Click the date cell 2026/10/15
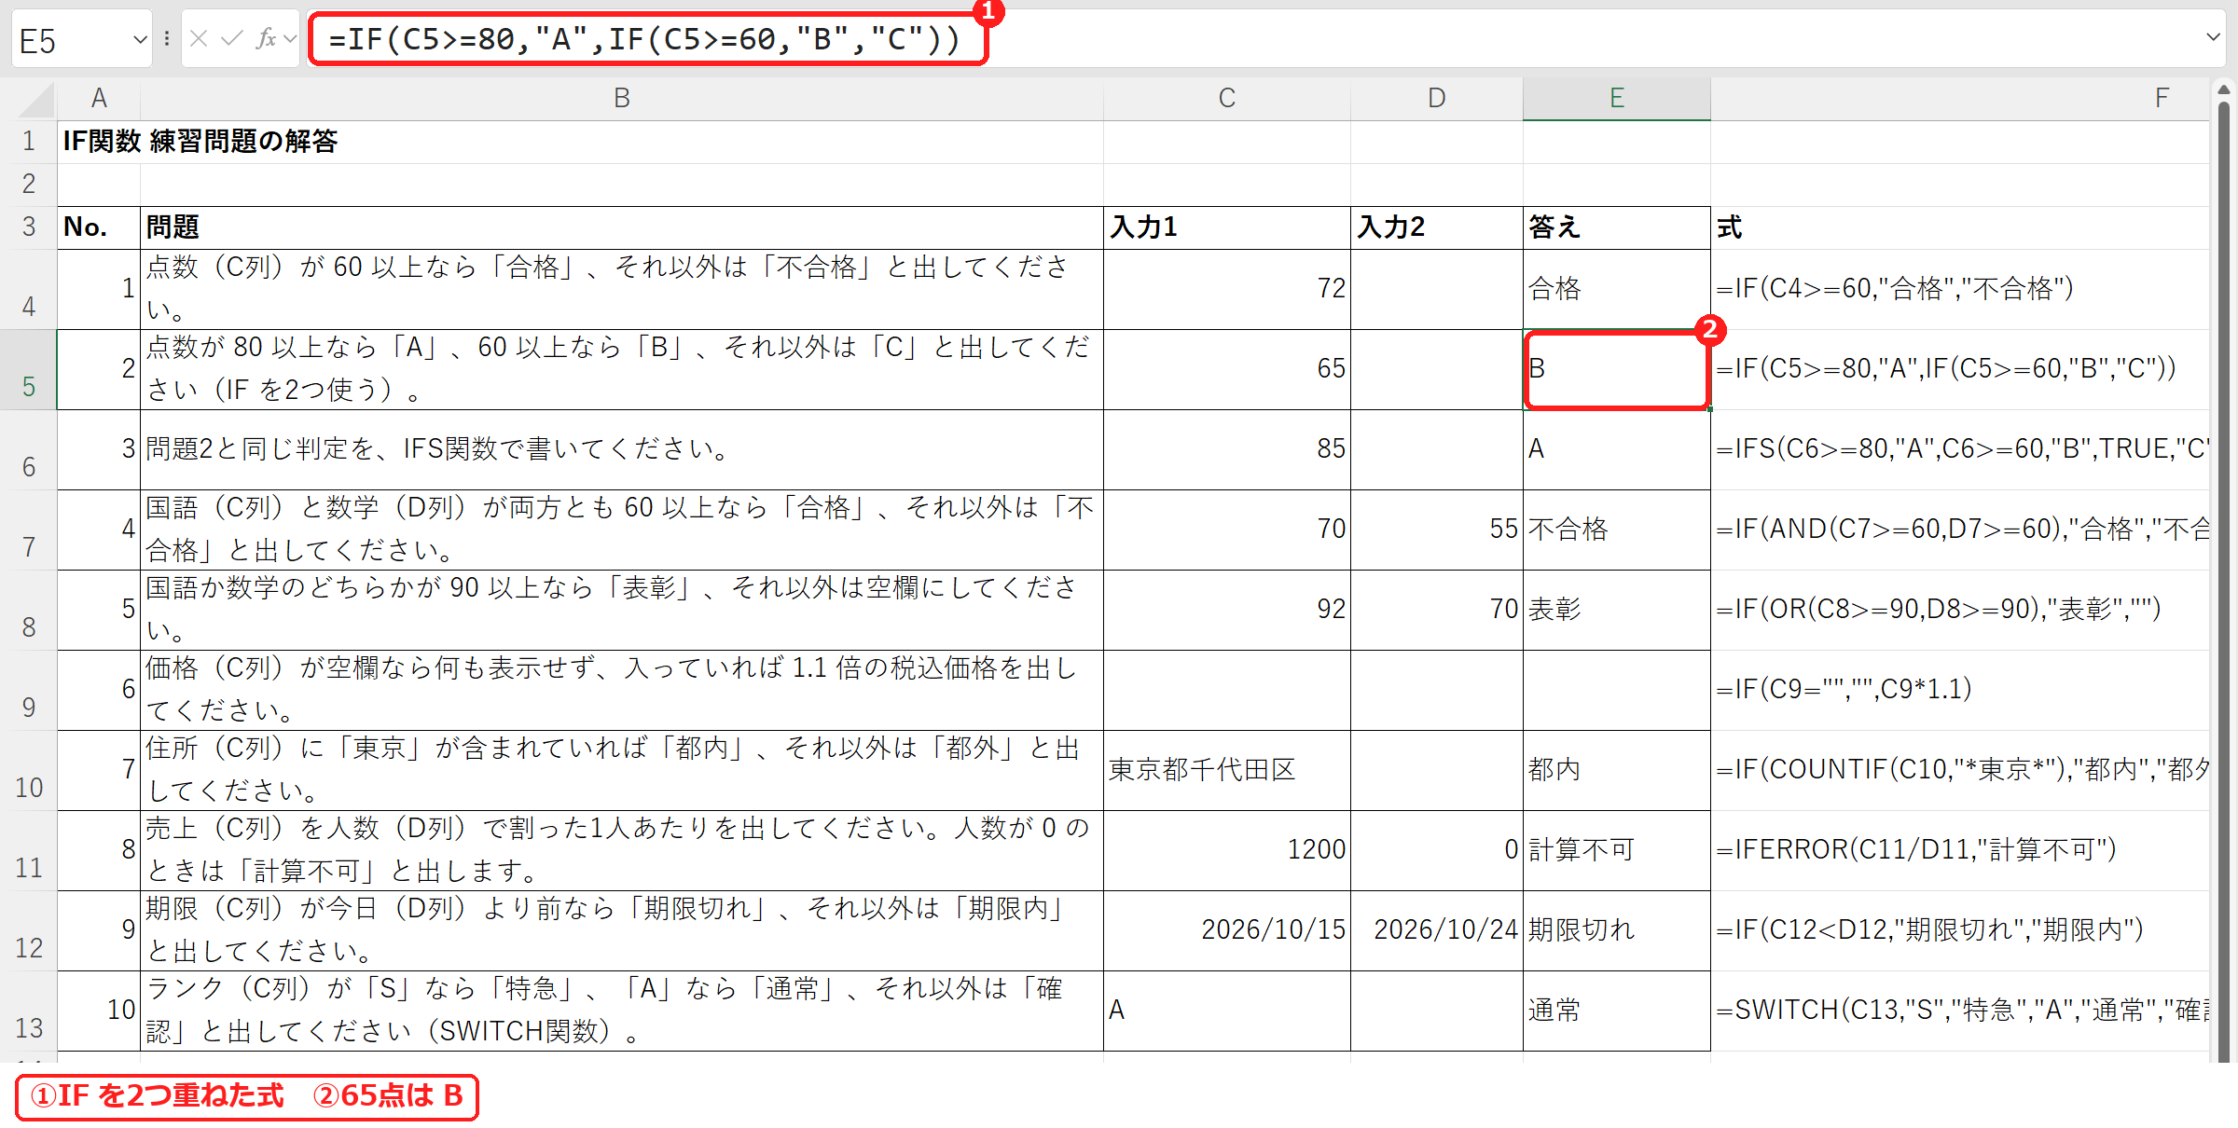Screen dimensions: 2238x1128 point(1227,930)
